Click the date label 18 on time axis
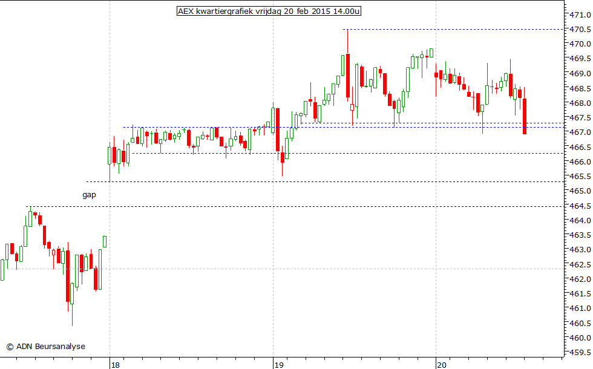This screenshot has height=369, width=593. pyautogui.click(x=116, y=365)
